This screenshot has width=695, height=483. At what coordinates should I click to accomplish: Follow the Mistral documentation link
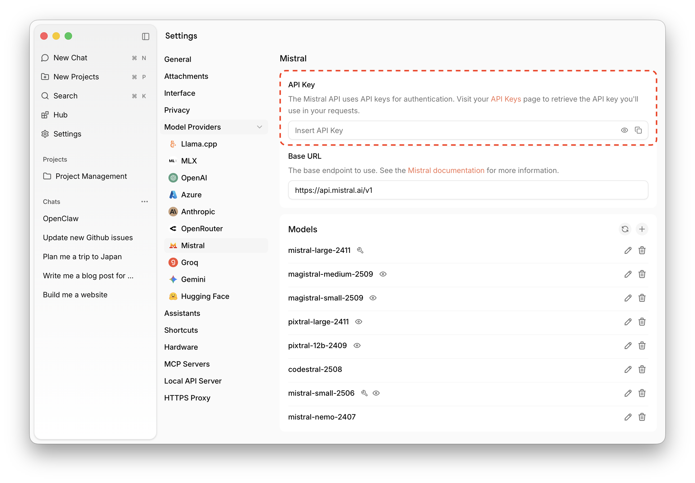click(x=446, y=170)
